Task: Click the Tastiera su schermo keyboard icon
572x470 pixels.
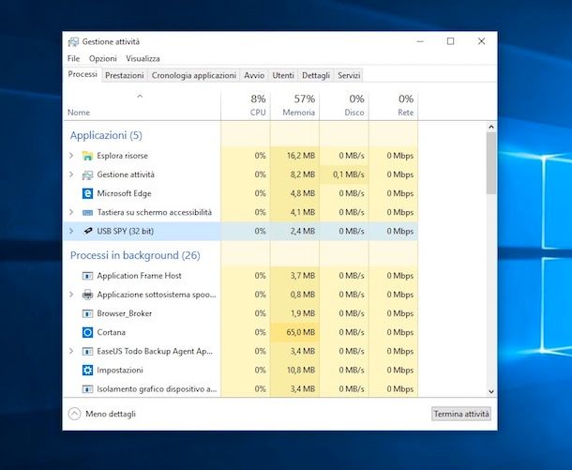Action: click(x=87, y=212)
